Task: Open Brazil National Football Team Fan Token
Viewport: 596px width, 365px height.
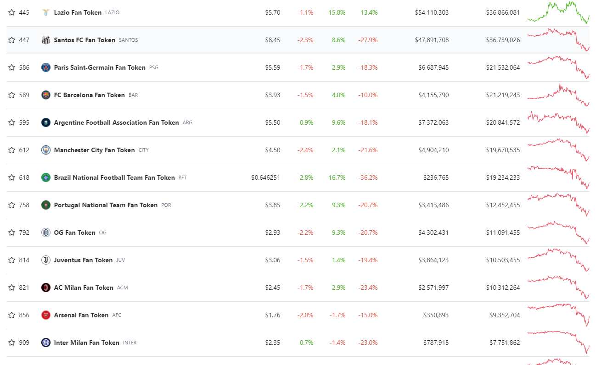Action: [x=114, y=177]
